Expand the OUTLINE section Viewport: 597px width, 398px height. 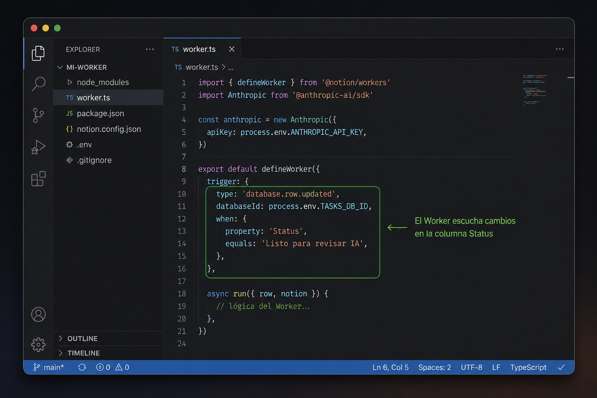pyautogui.click(x=60, y=339)
